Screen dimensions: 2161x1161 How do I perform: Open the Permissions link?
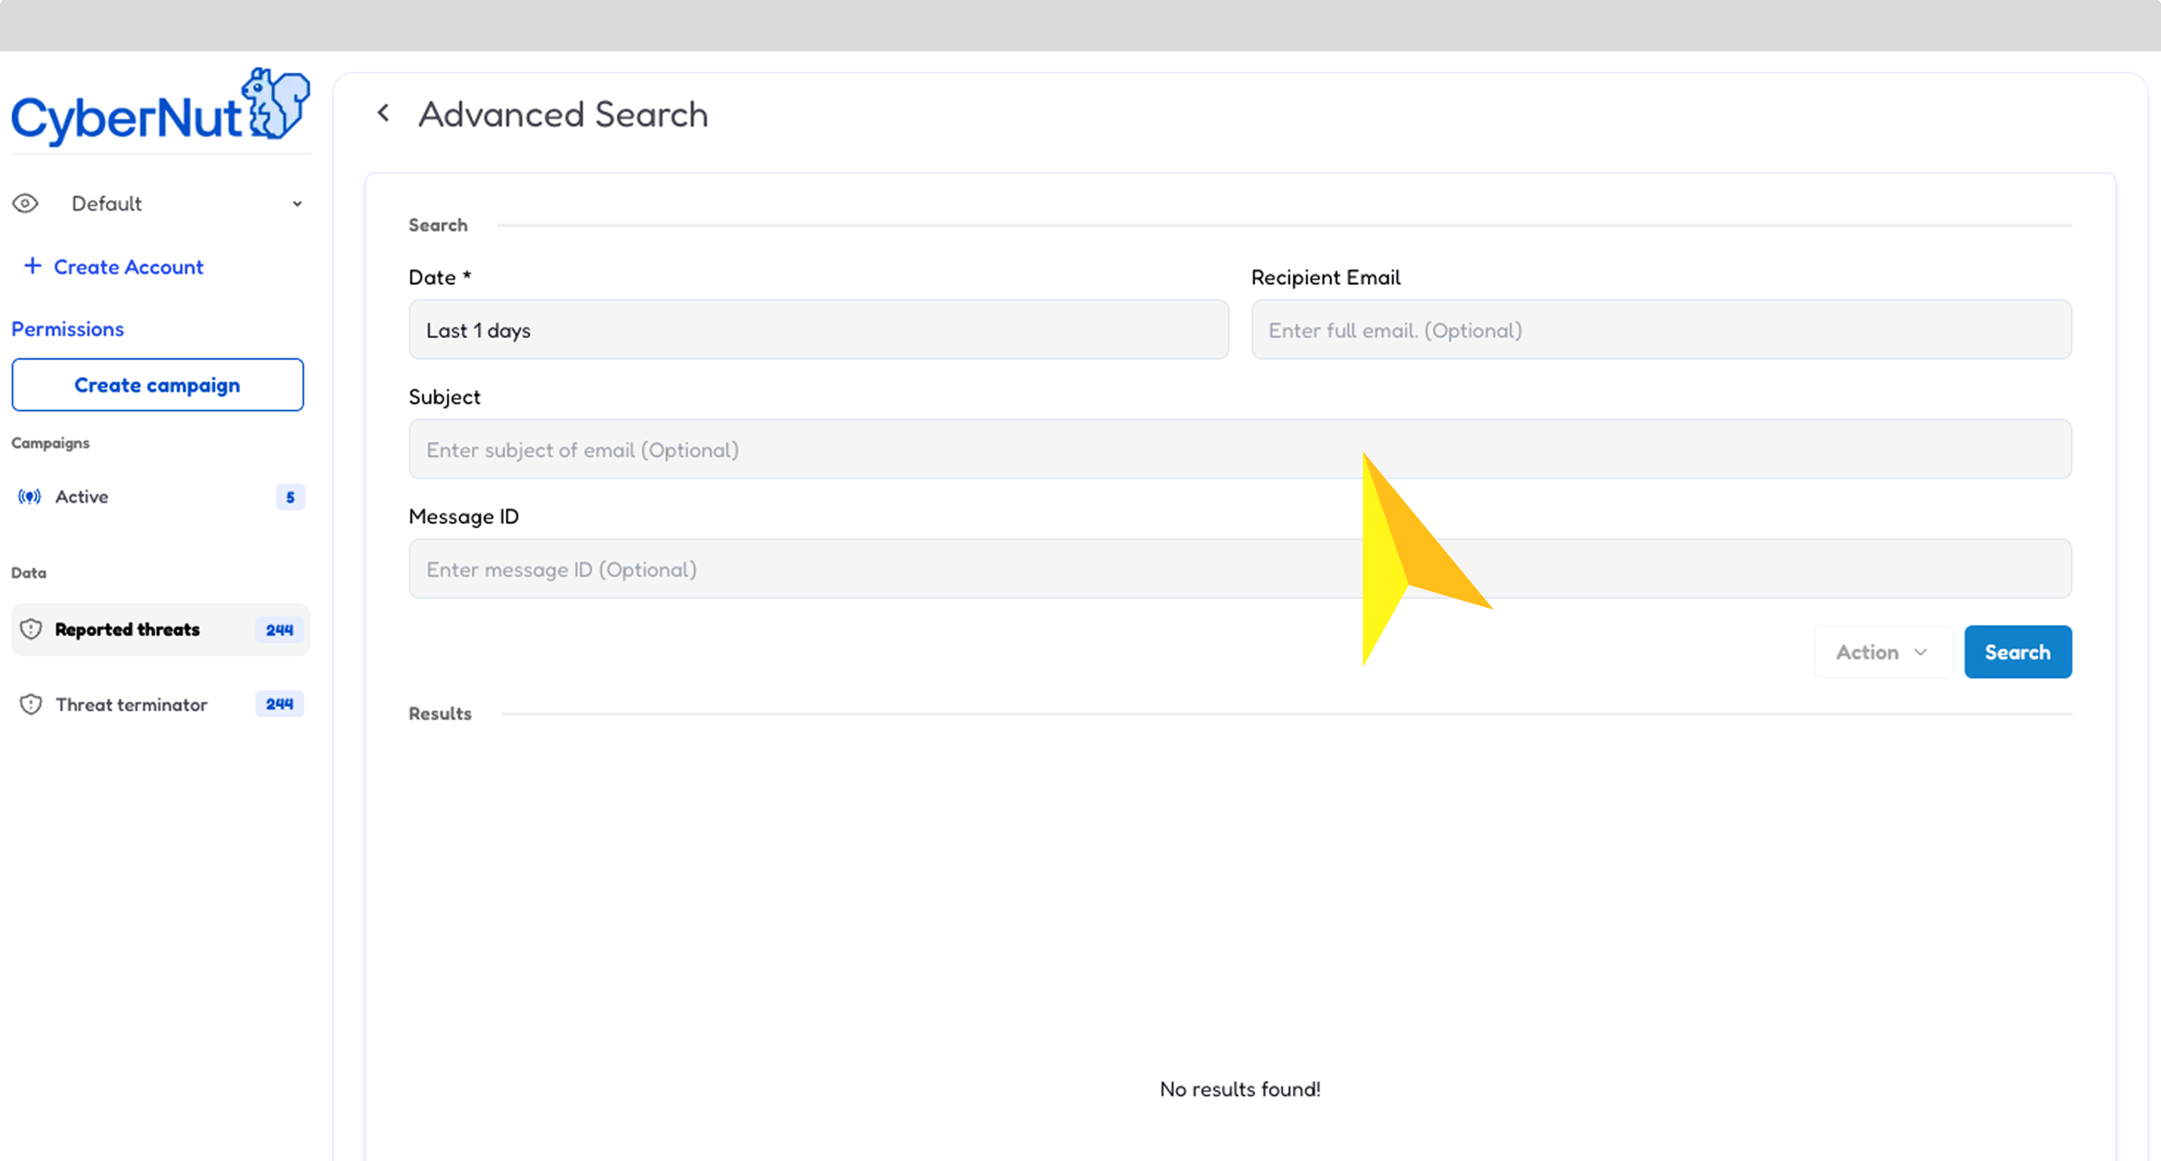click(67, 329)
